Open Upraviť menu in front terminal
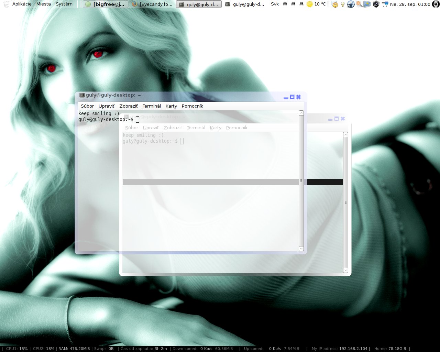This screenshot has height=352, width=440. [107, 106]
